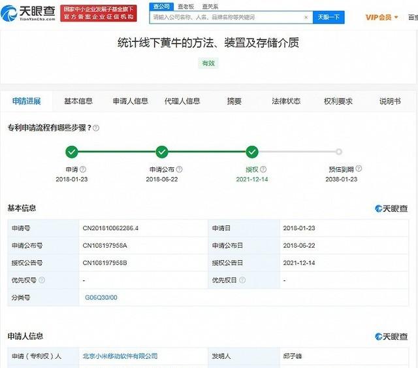Select the 查关系 search tab

210,7
